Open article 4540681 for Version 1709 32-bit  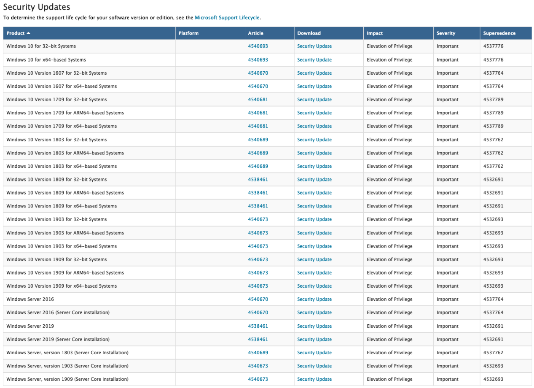[258, 100]
